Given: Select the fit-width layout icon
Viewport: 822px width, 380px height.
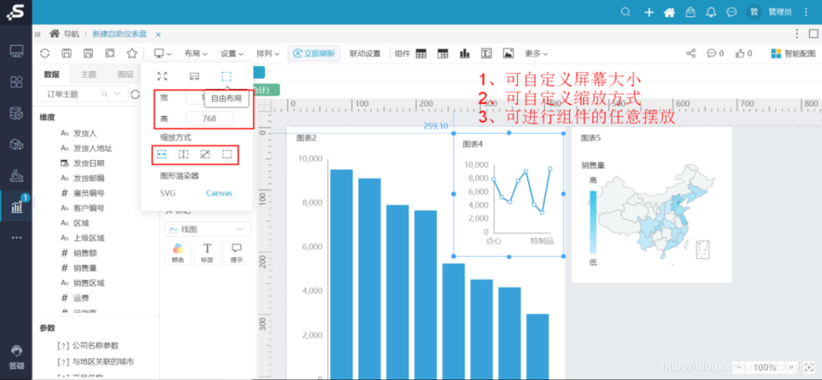Looking at the screenshot, I should 194,77.
